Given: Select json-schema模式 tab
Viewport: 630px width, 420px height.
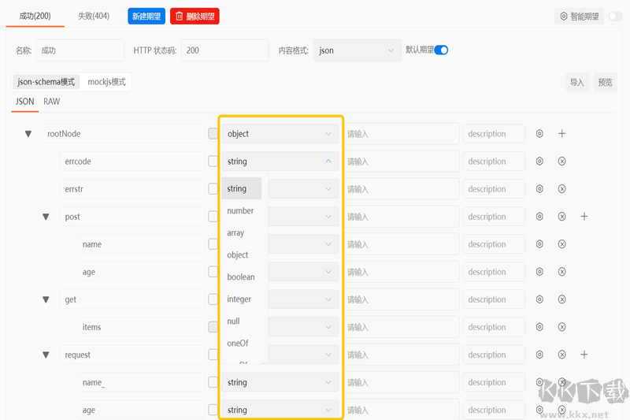Looking at the screenshot, I should tap(46, 82).
